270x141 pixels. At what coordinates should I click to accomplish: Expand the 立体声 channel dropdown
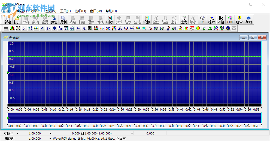click(x=18, y=133)
